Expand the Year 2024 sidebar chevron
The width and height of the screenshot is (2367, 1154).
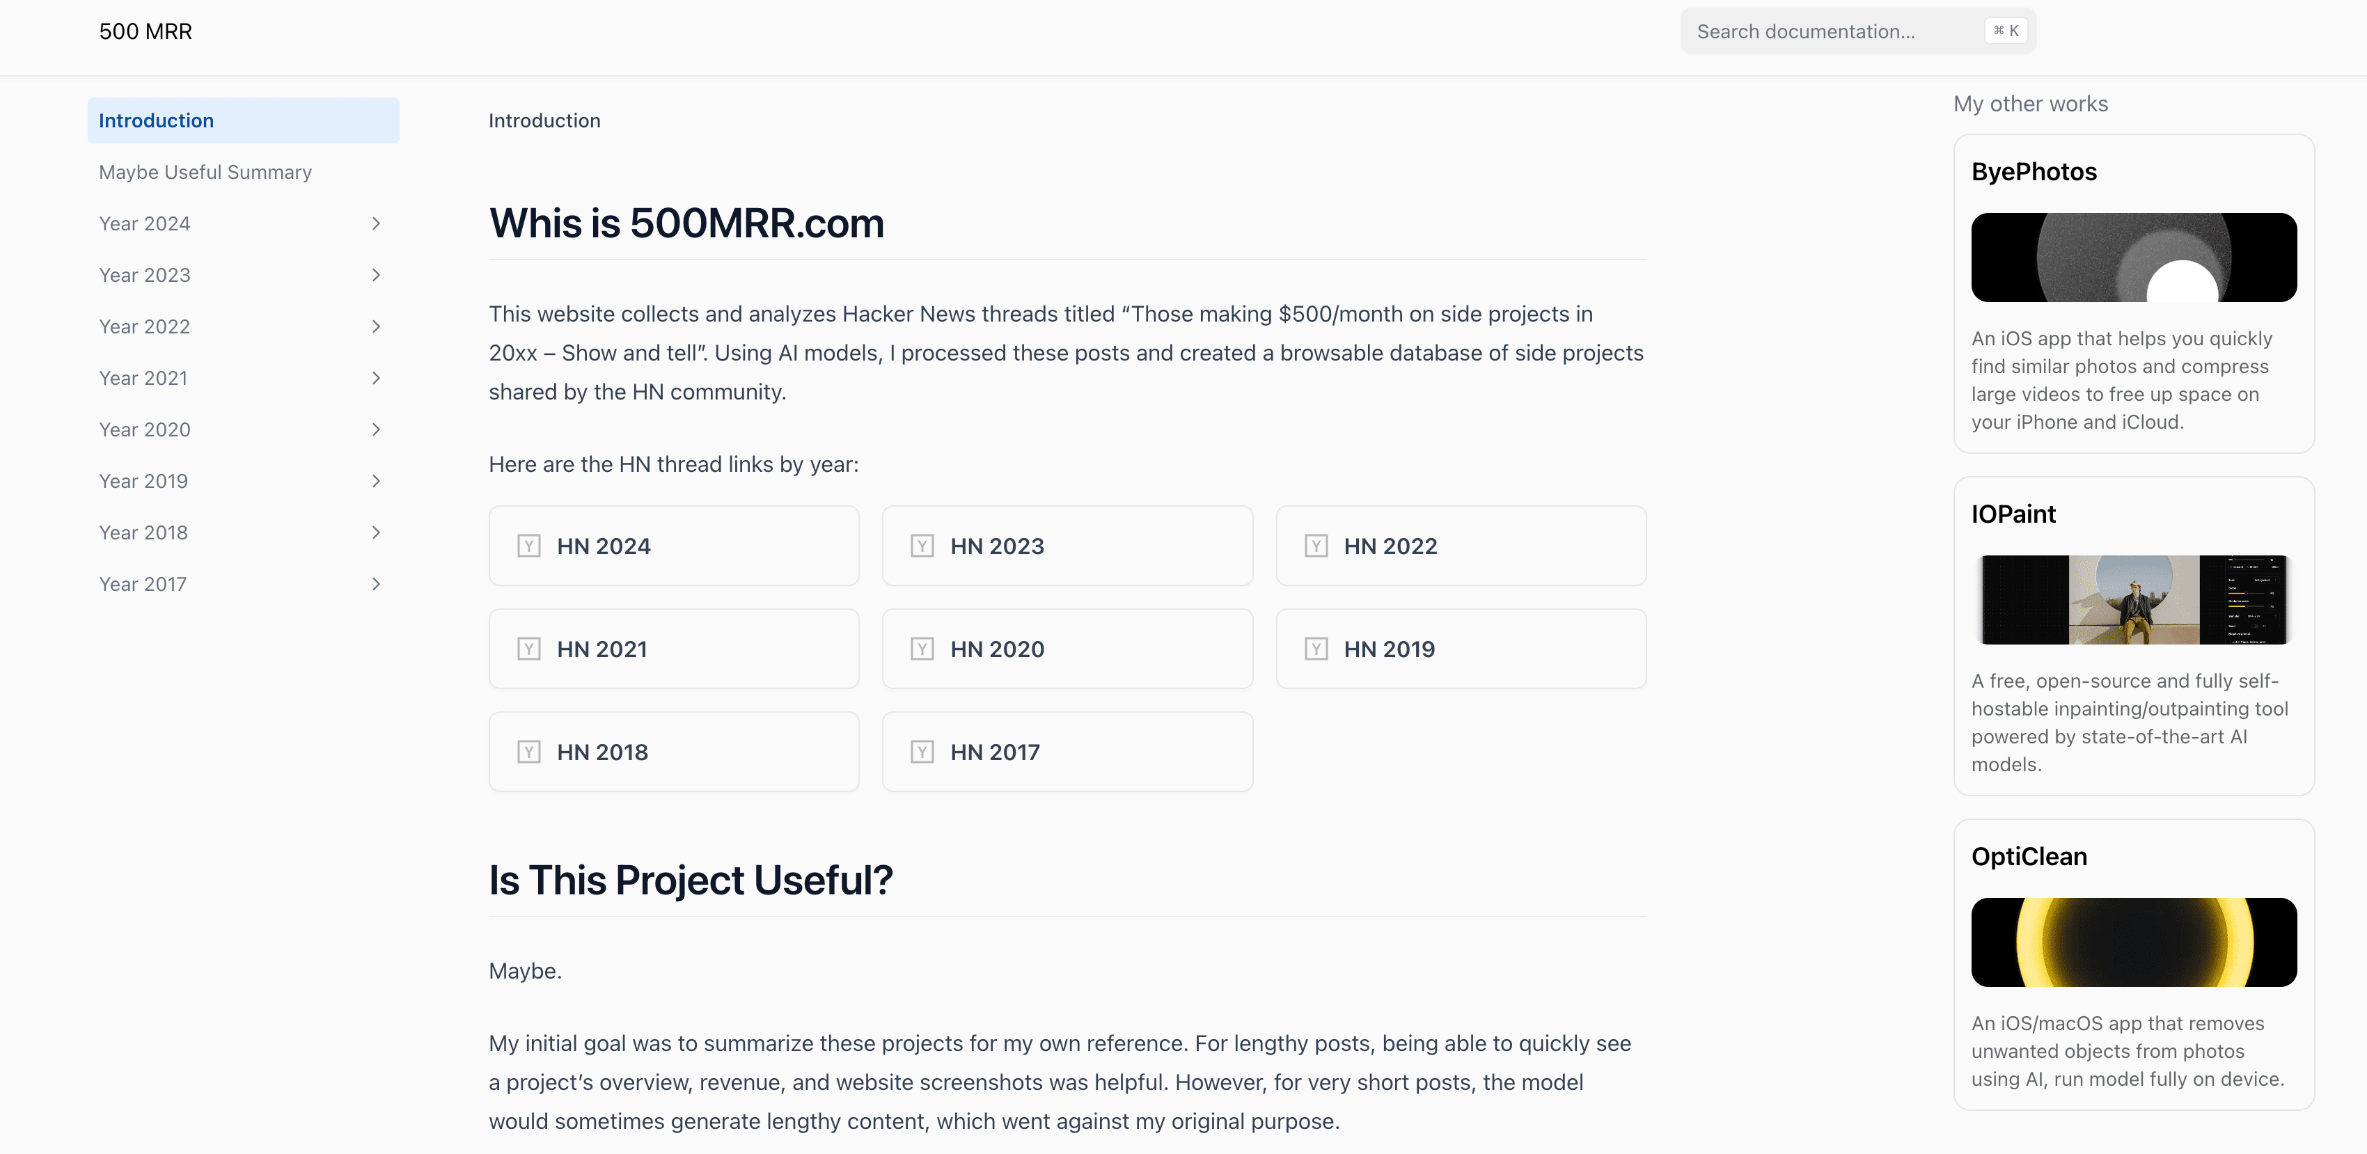[376, 223]
